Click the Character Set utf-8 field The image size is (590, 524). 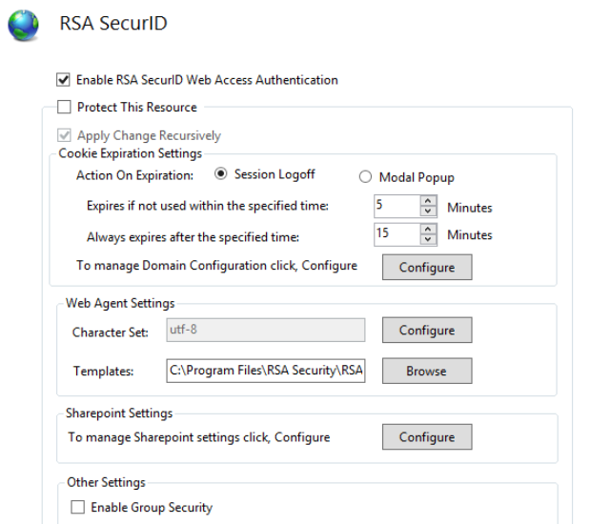(x=265, y=330)
